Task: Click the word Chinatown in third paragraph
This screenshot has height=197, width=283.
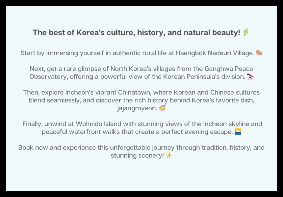Action: pyautogui.click(x=136, y=92)
